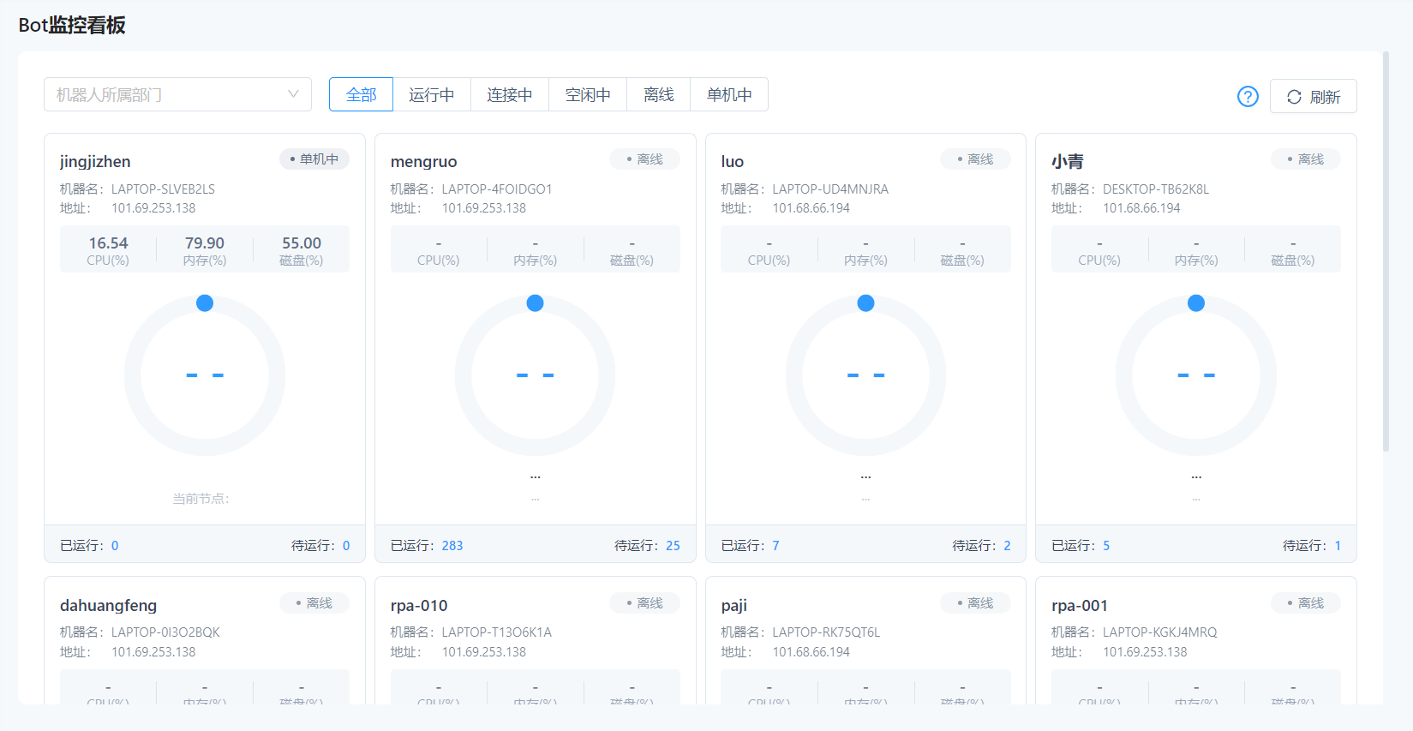Image resolution: width=1413 pixels, height=731 pixels.
Task: Switch to the 运行中 filter
Action: pyautogui.click(x=431, y=94)
